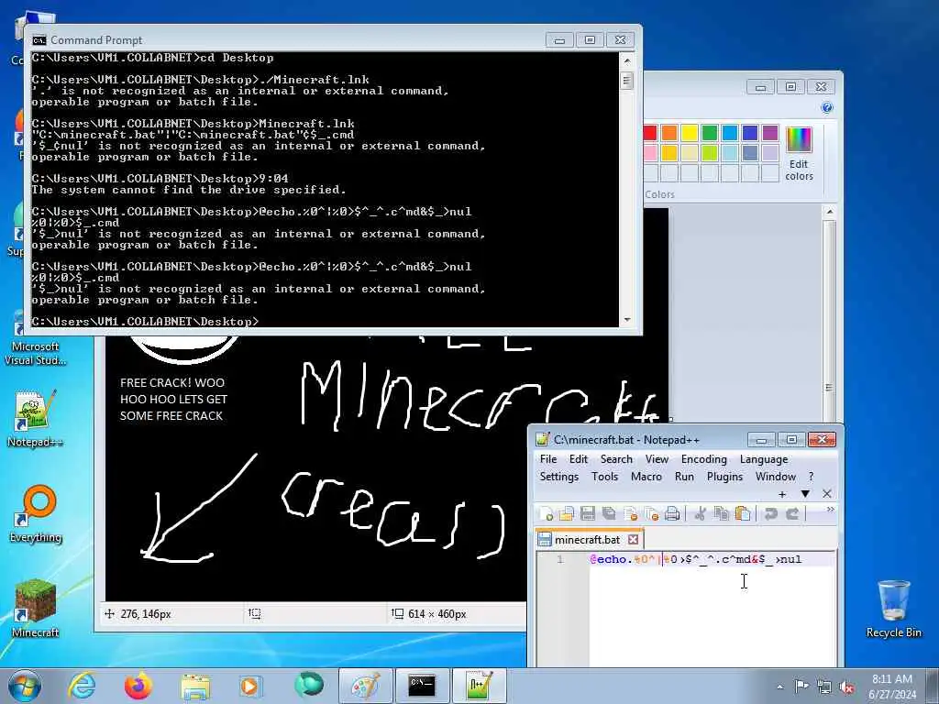Image resolution: width=939 pixels, height=704 pixels.
Task: Open the View menu in Notepad++
Action: point(657,459)
